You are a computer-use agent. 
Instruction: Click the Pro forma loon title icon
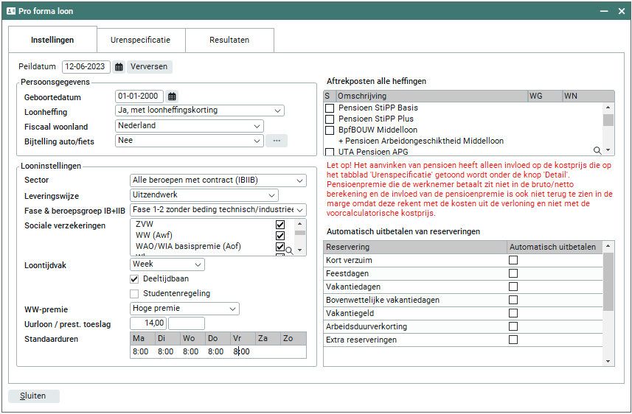(x=11, y=11)
